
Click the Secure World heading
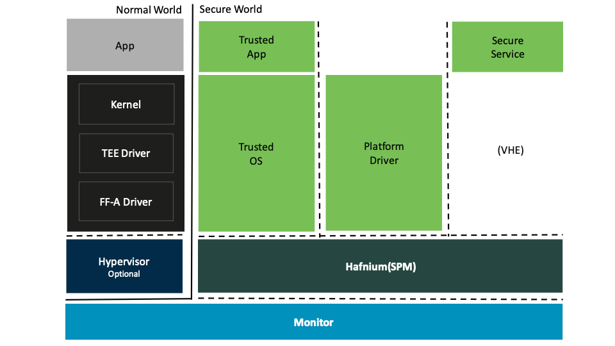click(231, 9)
